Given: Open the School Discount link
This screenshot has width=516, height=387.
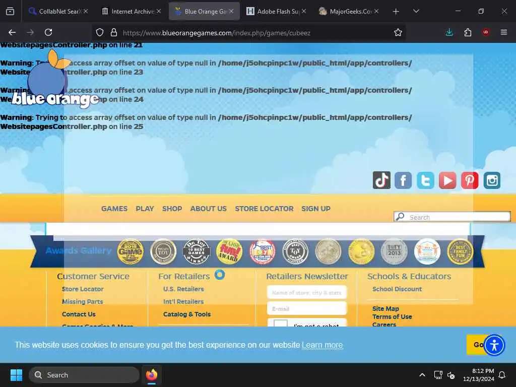Looking at the screenshot, I should coord(397,289).
